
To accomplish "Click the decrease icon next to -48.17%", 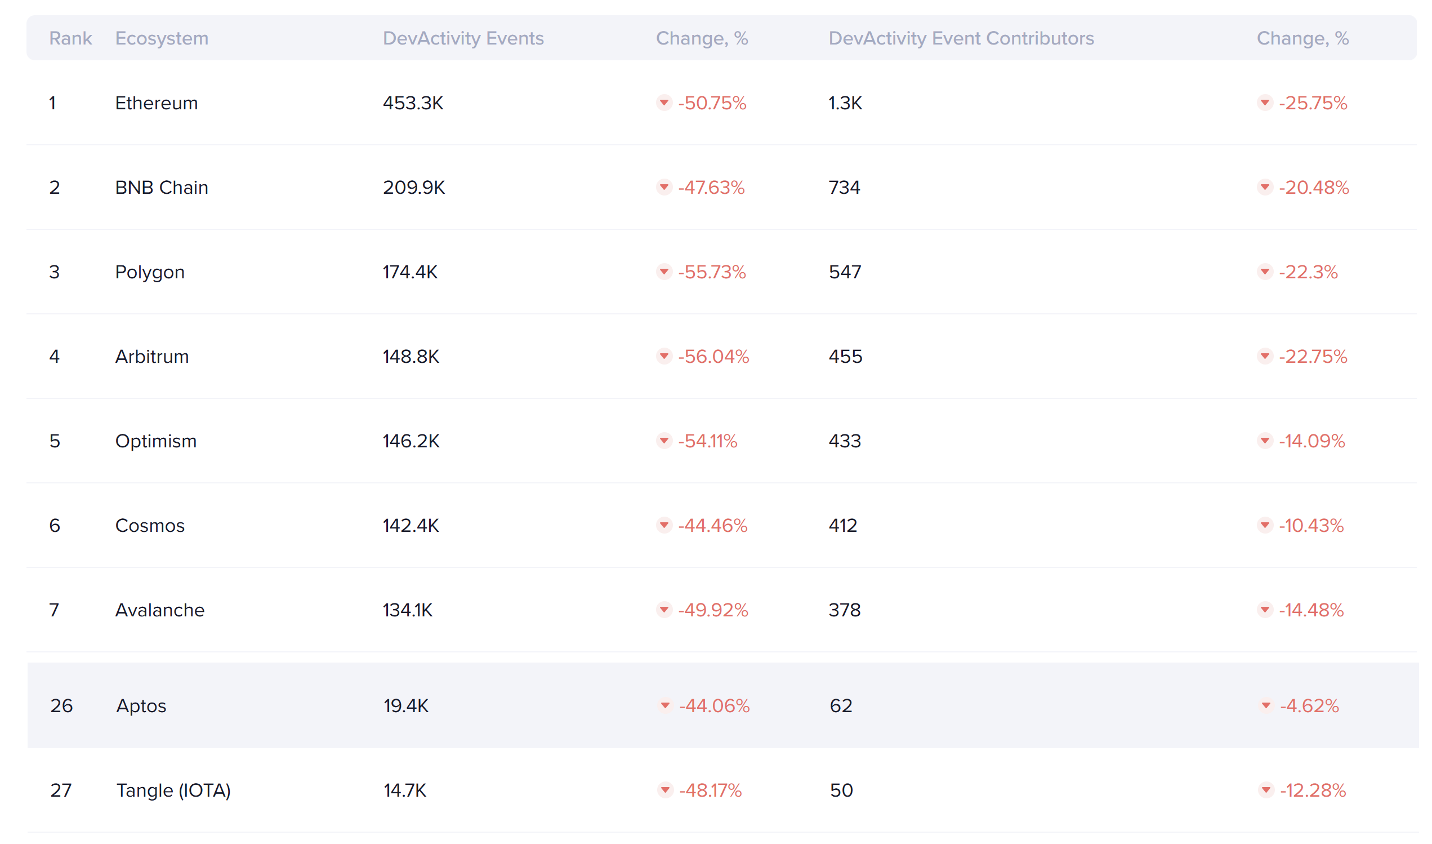I will pyautogui.click(x=665, y=790).
